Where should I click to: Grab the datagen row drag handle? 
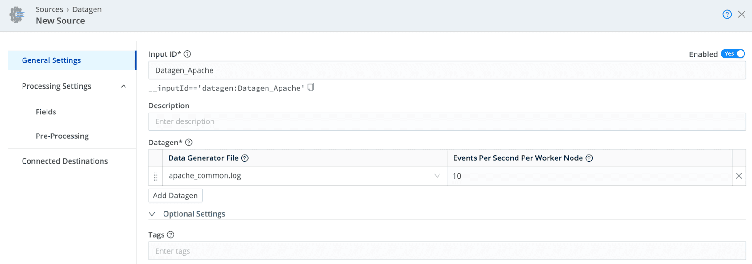(x=156, y=176)
